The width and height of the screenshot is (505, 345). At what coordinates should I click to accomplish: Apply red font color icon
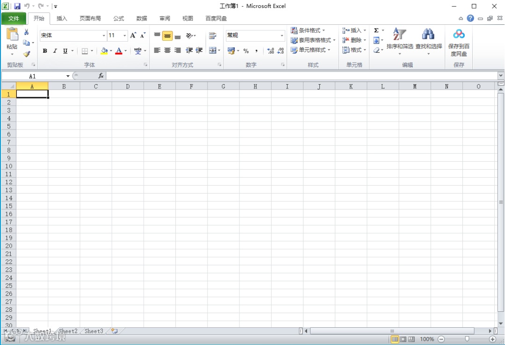tap(118, 51)
